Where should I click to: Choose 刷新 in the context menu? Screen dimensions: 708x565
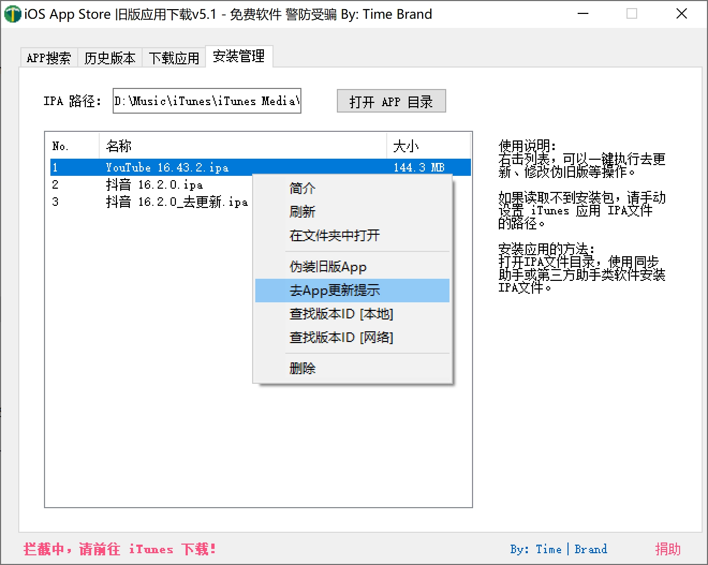352,212
